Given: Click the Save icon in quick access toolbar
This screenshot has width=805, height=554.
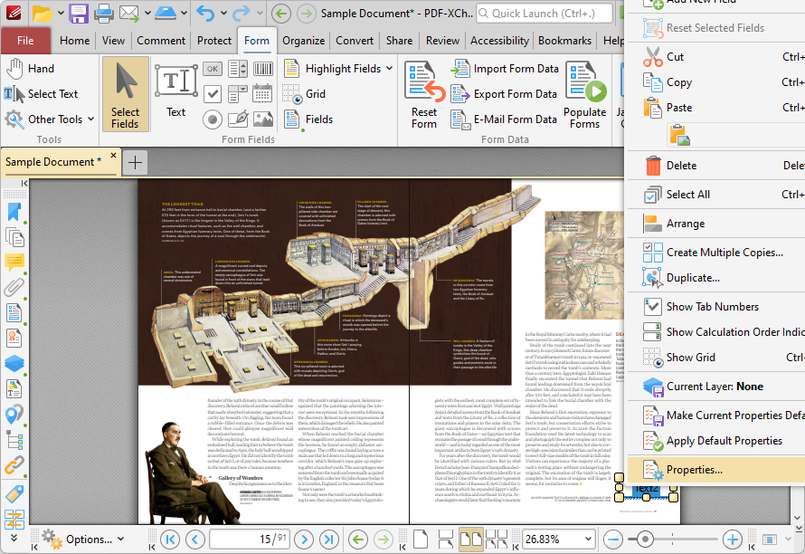Looking at the screenshot, I should (79, 14).
